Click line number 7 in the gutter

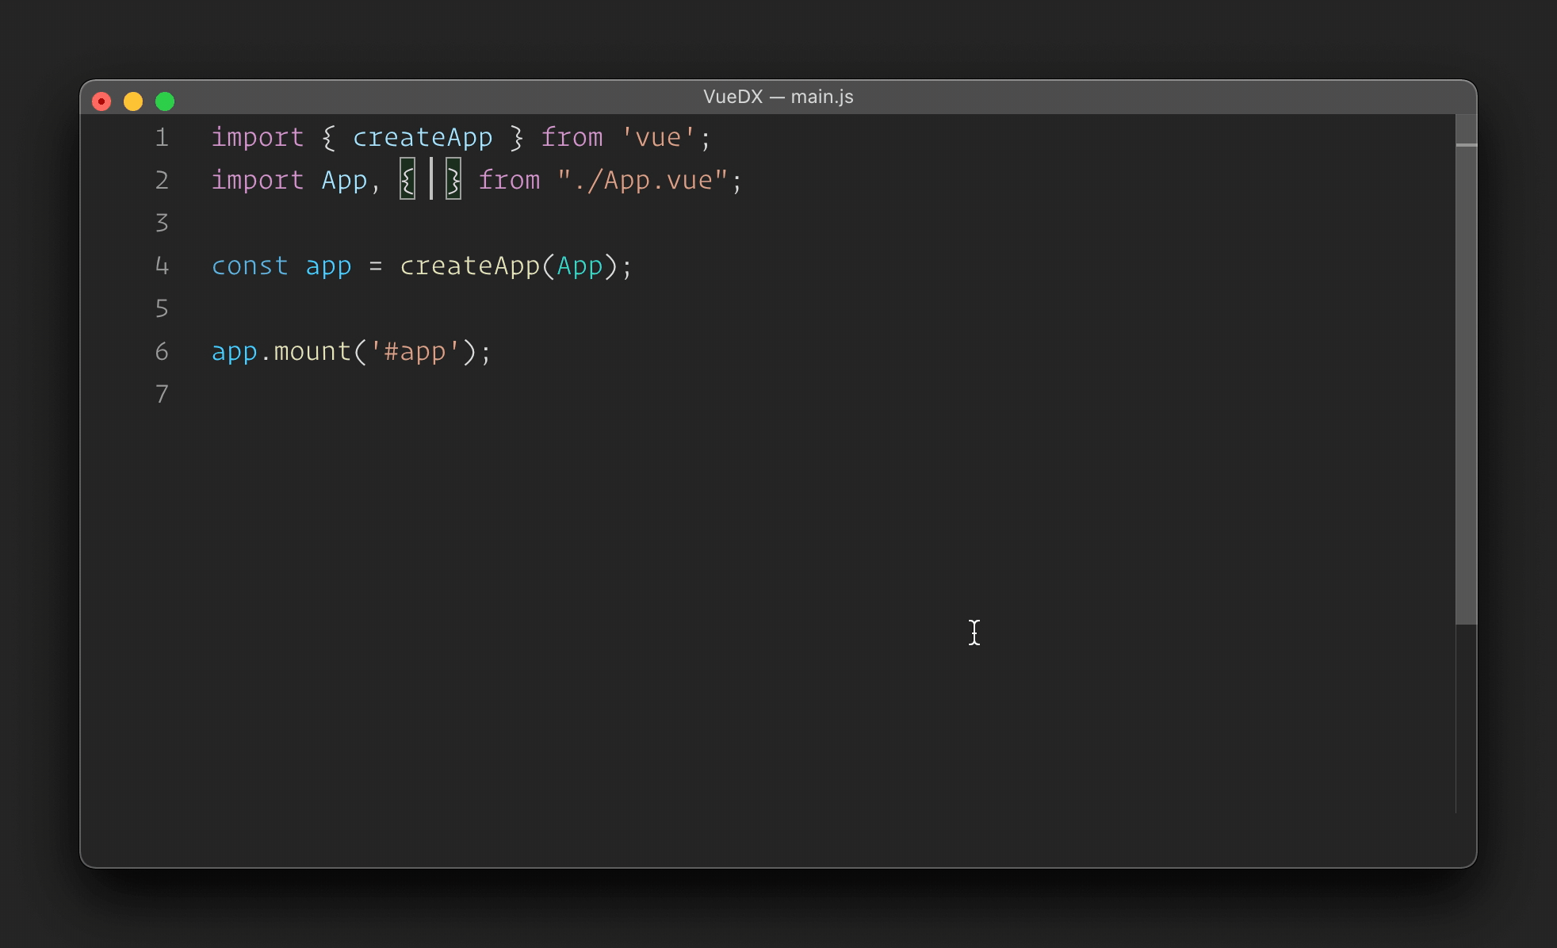coord(162,395)
